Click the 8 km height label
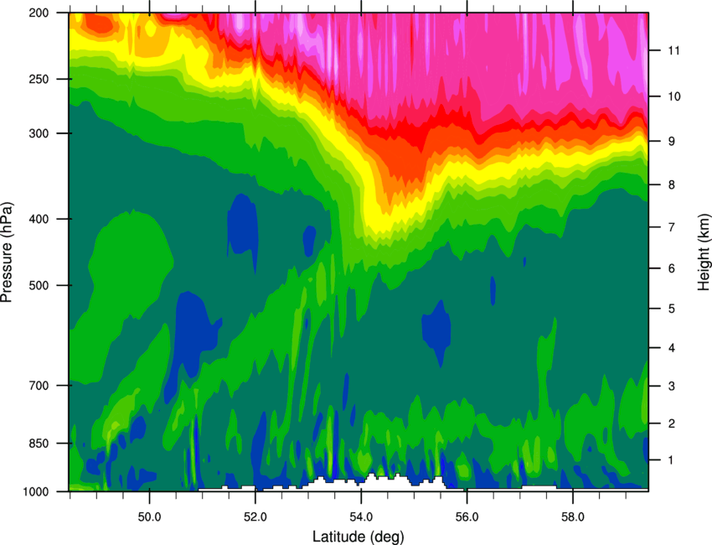This screenshot has height=545, width=712. pos(672,184)
